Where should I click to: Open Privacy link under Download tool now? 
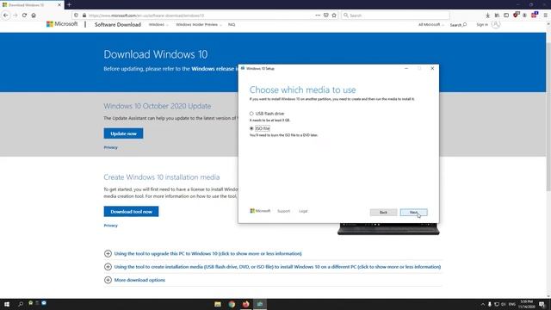111,226
